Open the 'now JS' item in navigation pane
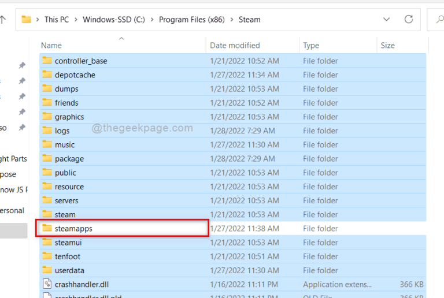 click(14, 189)
